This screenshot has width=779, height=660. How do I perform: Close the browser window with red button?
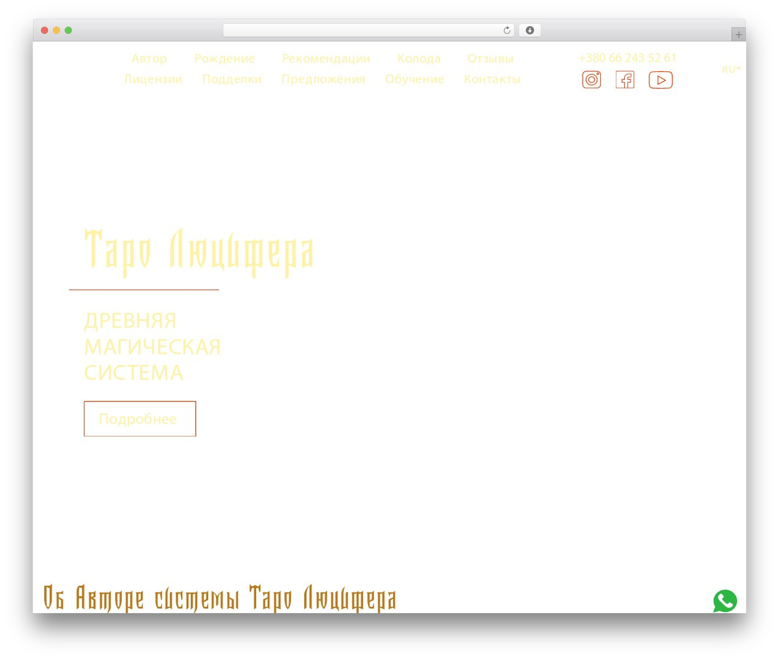click(44, 30)
